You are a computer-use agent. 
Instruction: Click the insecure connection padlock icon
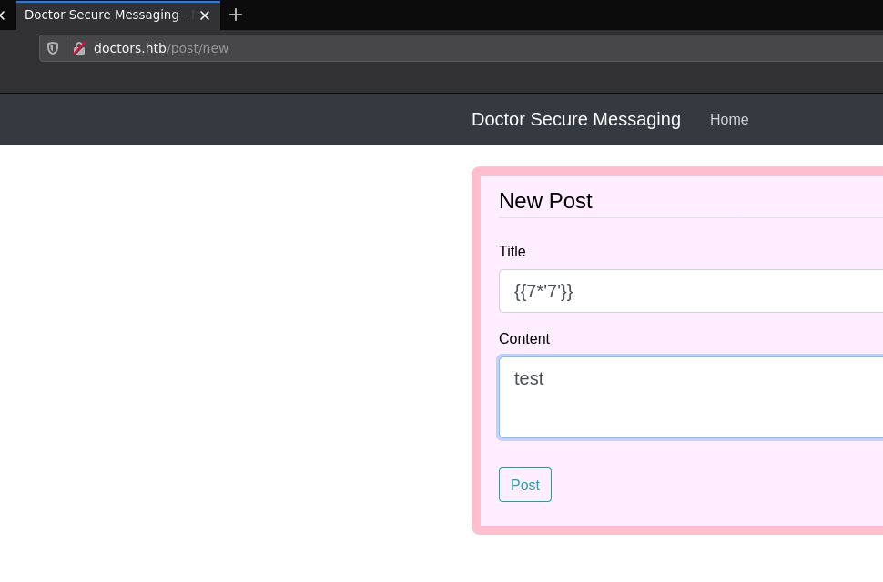click(79, 48)
